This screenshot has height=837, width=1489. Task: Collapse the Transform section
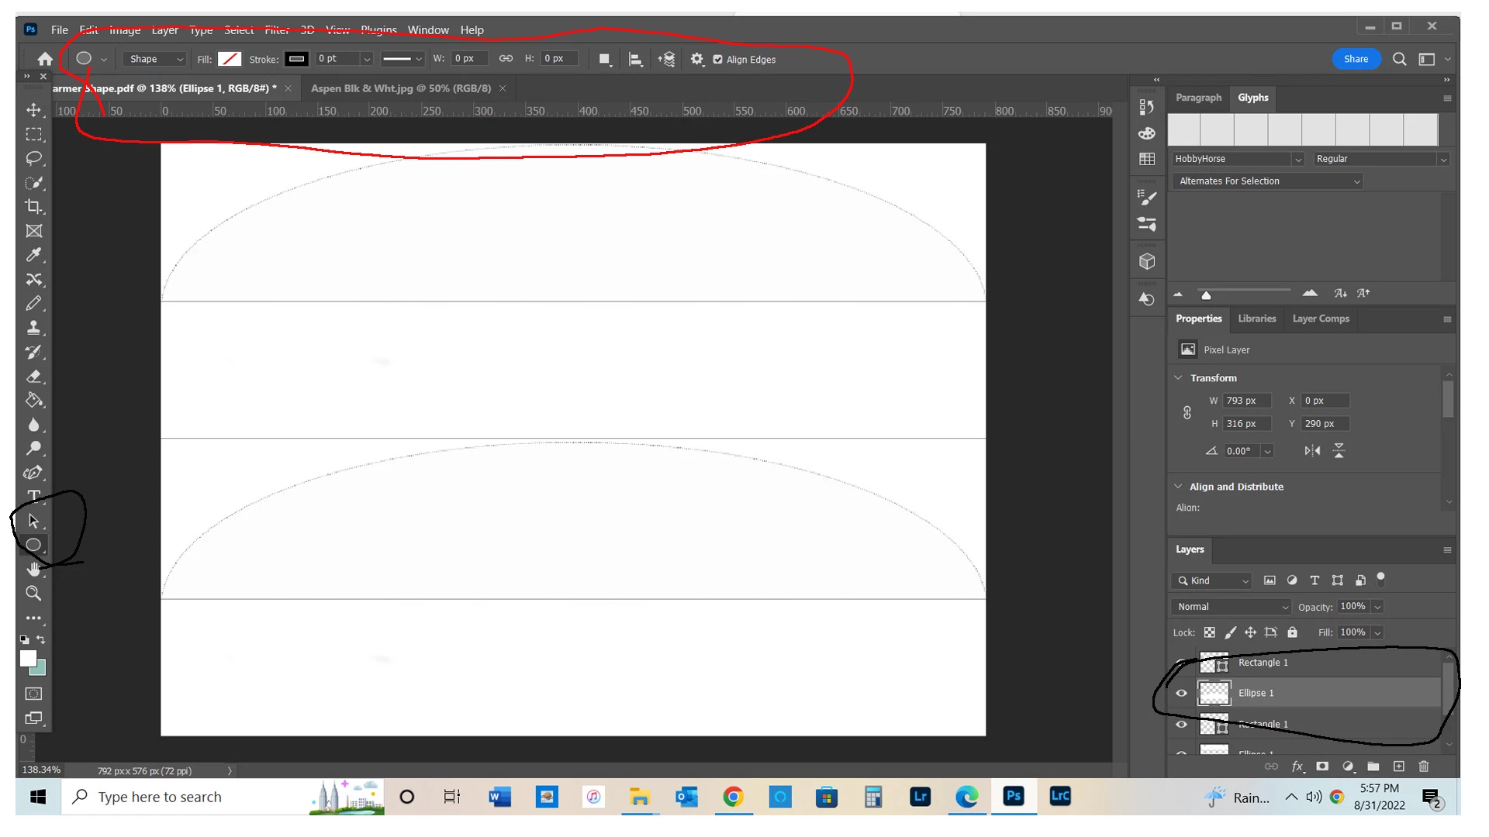[x=1179, y=377]
